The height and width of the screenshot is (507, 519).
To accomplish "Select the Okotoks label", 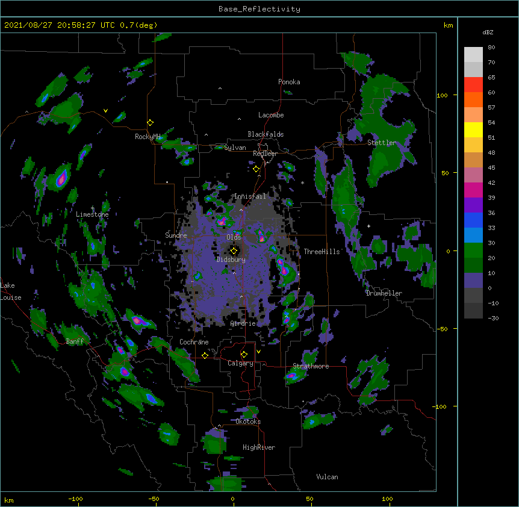I will [248, 421].
